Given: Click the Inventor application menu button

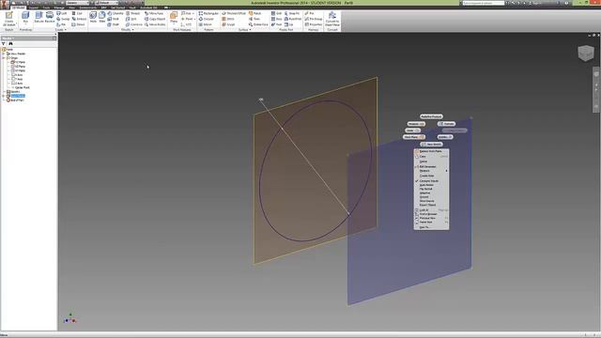Looking at the screenshot, I should [x=5, y=4].
